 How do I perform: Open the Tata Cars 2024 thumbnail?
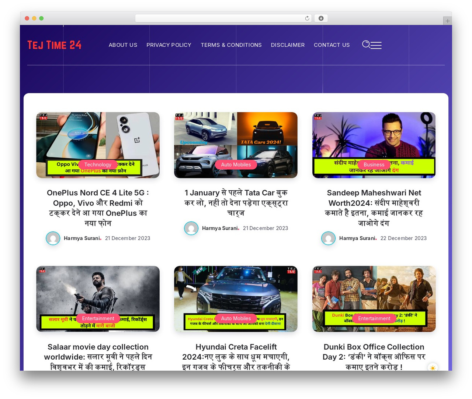(x=236, y=145)
